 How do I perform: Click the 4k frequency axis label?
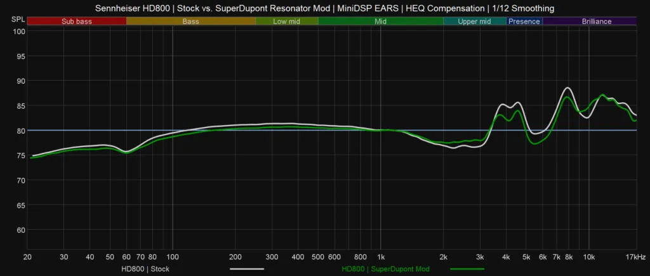point(506,258)
